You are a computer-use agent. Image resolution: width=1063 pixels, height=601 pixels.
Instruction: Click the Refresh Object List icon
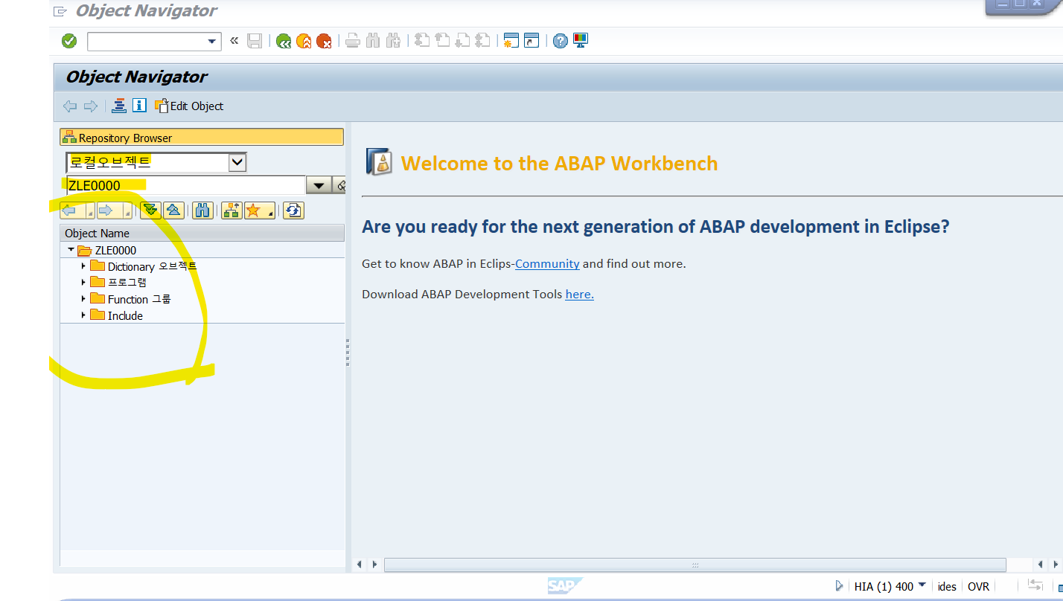click(x=293, y=210)
